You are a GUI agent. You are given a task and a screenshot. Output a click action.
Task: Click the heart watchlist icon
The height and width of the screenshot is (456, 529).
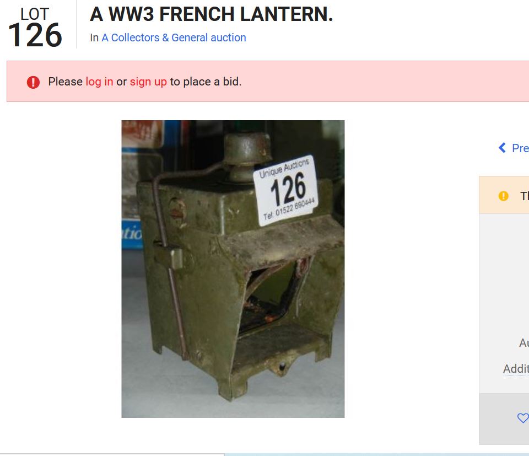523,418
